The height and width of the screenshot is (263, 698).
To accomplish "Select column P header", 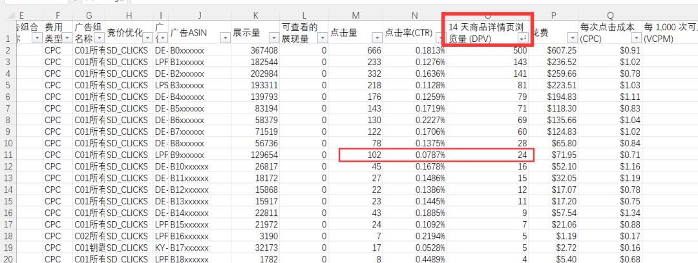I will [553, 16].
